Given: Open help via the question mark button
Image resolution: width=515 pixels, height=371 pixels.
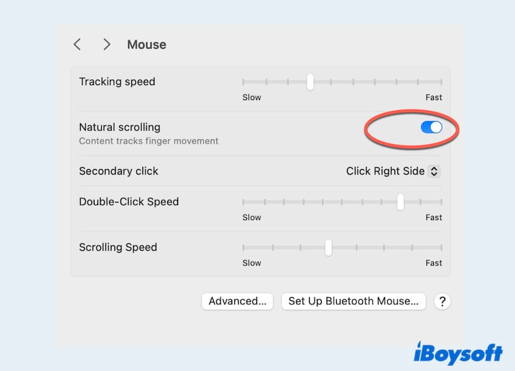Looking at the screenshot, I should (x=442, y=301).
